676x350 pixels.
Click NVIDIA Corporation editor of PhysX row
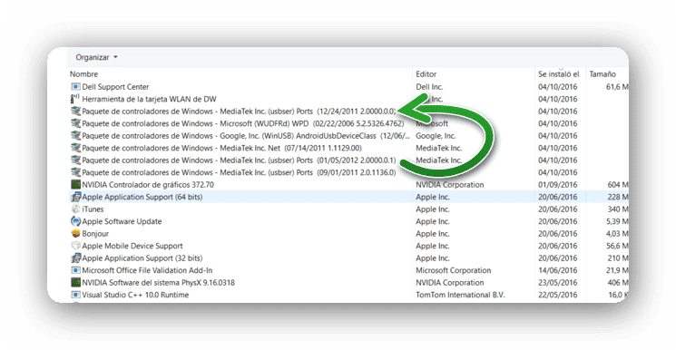pyautogui.click(x=450, y=283)
